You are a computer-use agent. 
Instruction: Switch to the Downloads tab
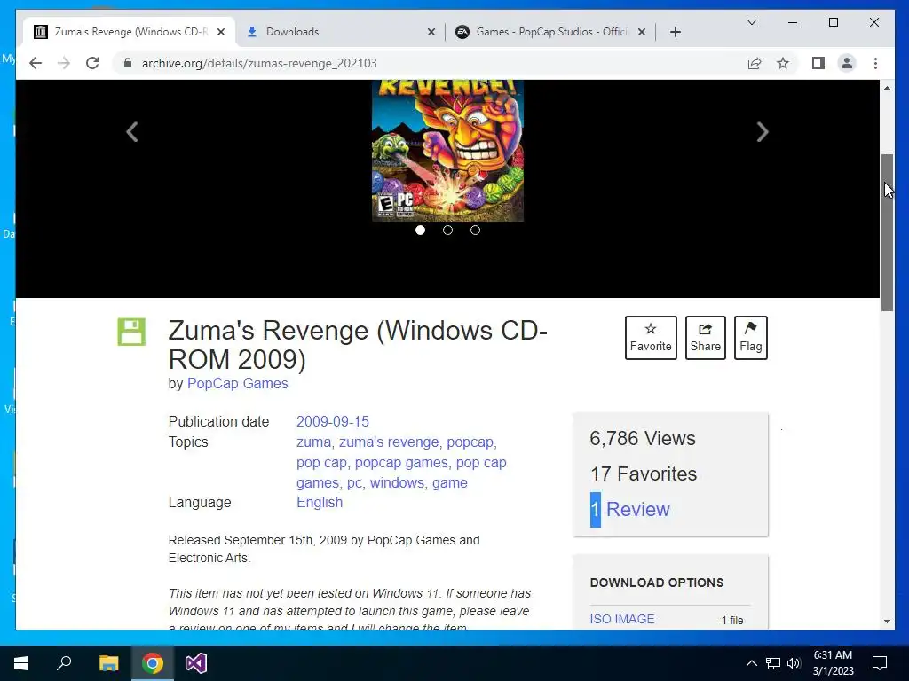point(341,32)
